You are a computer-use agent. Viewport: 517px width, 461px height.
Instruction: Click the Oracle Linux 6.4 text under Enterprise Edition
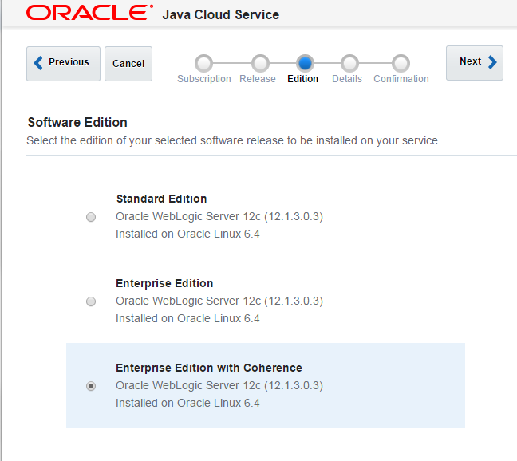187,319
